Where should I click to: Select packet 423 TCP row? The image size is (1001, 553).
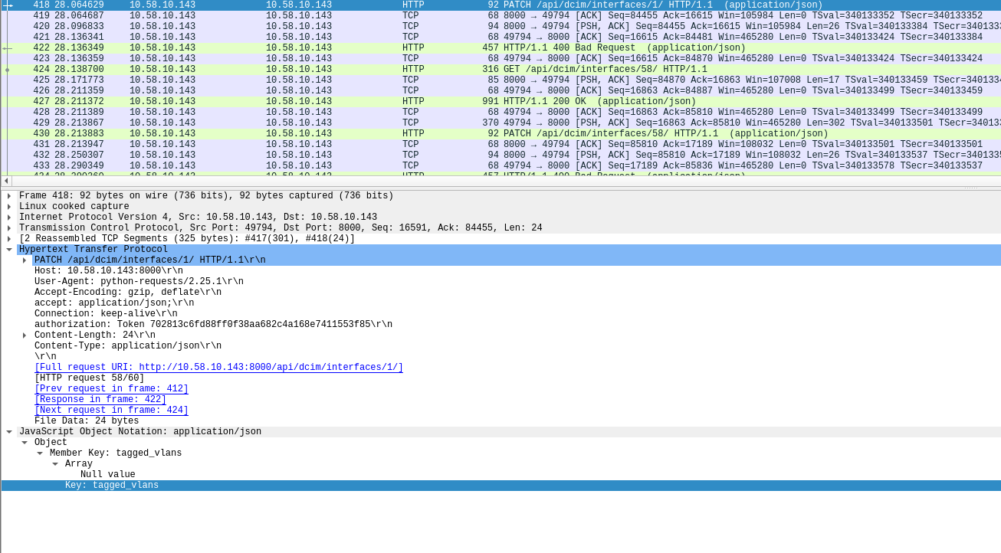(500, 59)
